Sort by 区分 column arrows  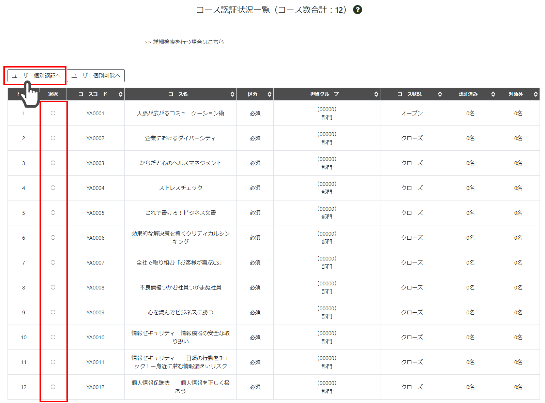[x=269, y=94]
